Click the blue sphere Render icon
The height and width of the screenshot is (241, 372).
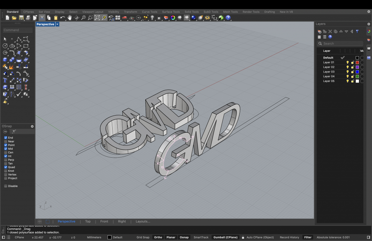coord(194,18)
